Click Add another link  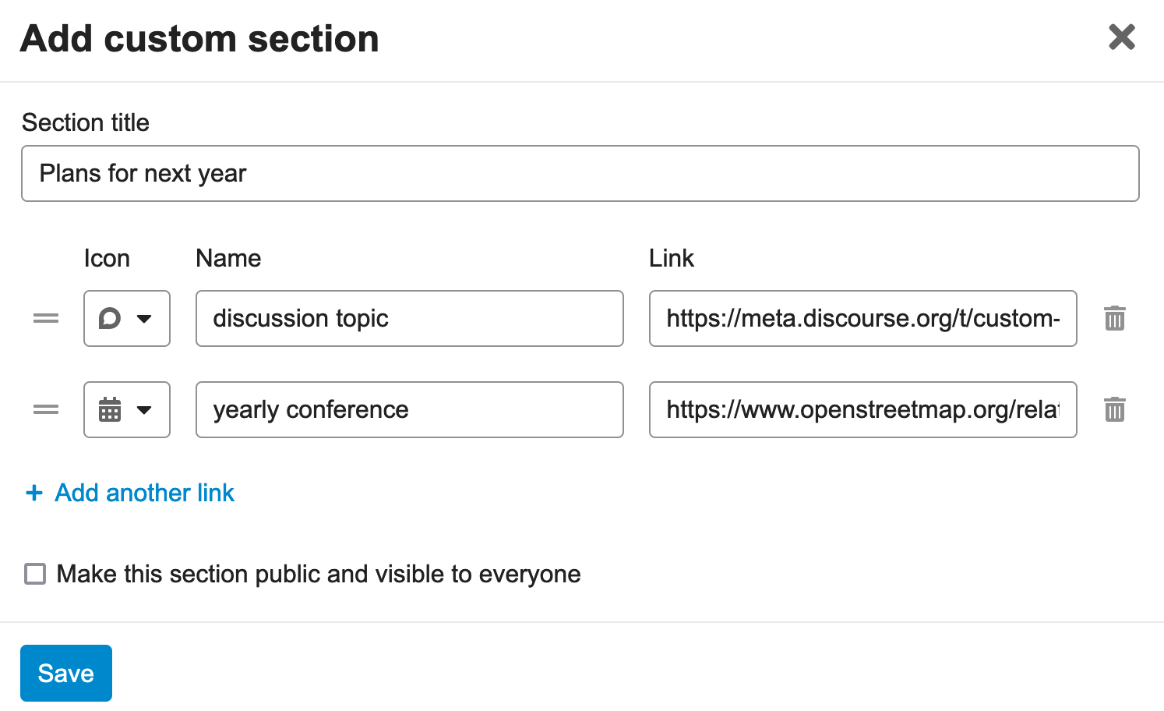coord(144,493)
